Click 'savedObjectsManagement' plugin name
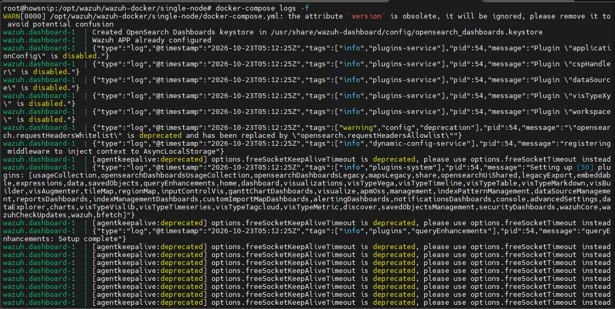The image size is (615, 309). (428, 207)
